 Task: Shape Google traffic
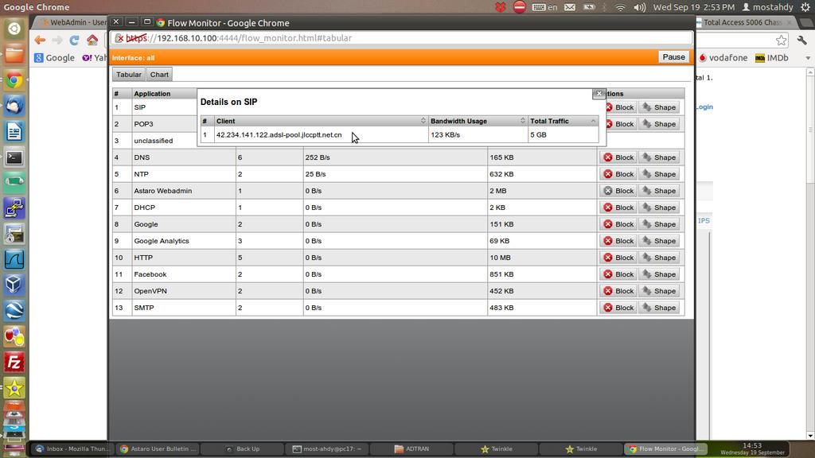[x=658, y=224]
